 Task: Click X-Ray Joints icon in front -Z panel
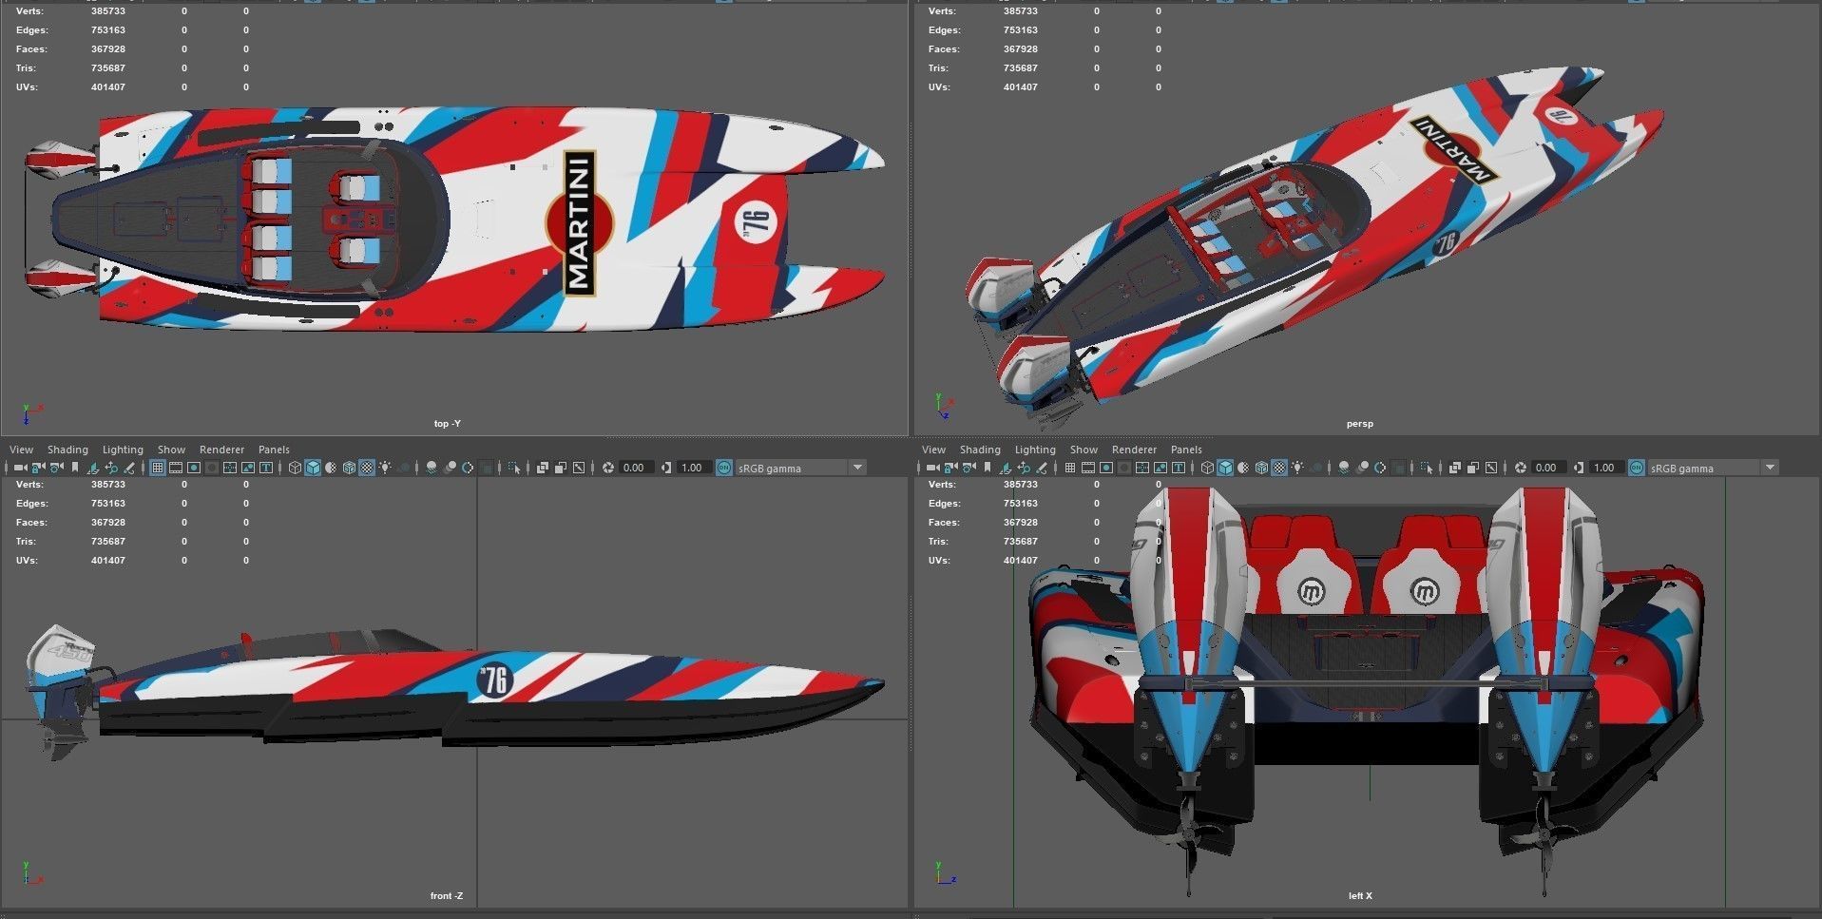coord(578,468)
